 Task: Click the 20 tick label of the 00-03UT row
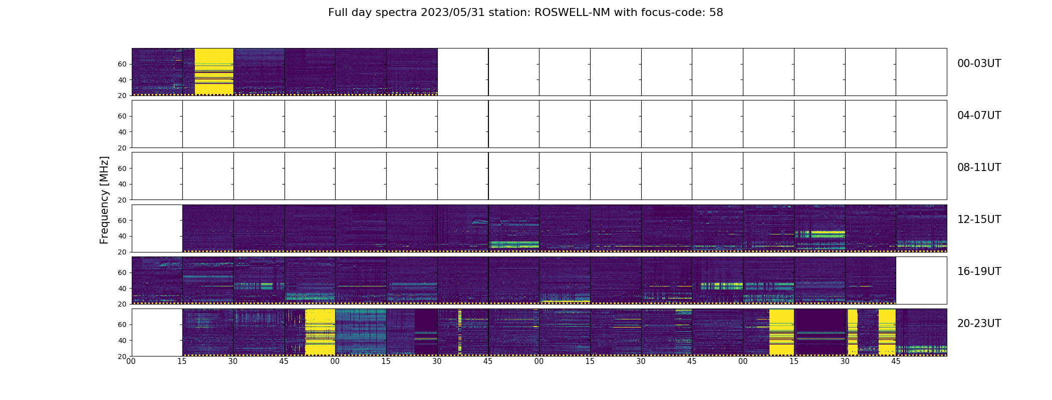[x=122, y=95]
